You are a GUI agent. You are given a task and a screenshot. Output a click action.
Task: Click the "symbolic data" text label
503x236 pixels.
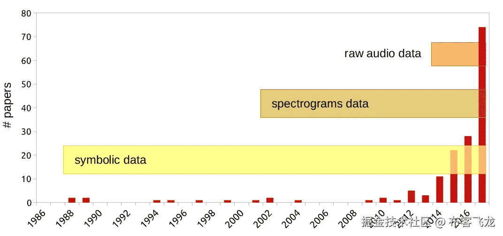click(x=110, y=160)
